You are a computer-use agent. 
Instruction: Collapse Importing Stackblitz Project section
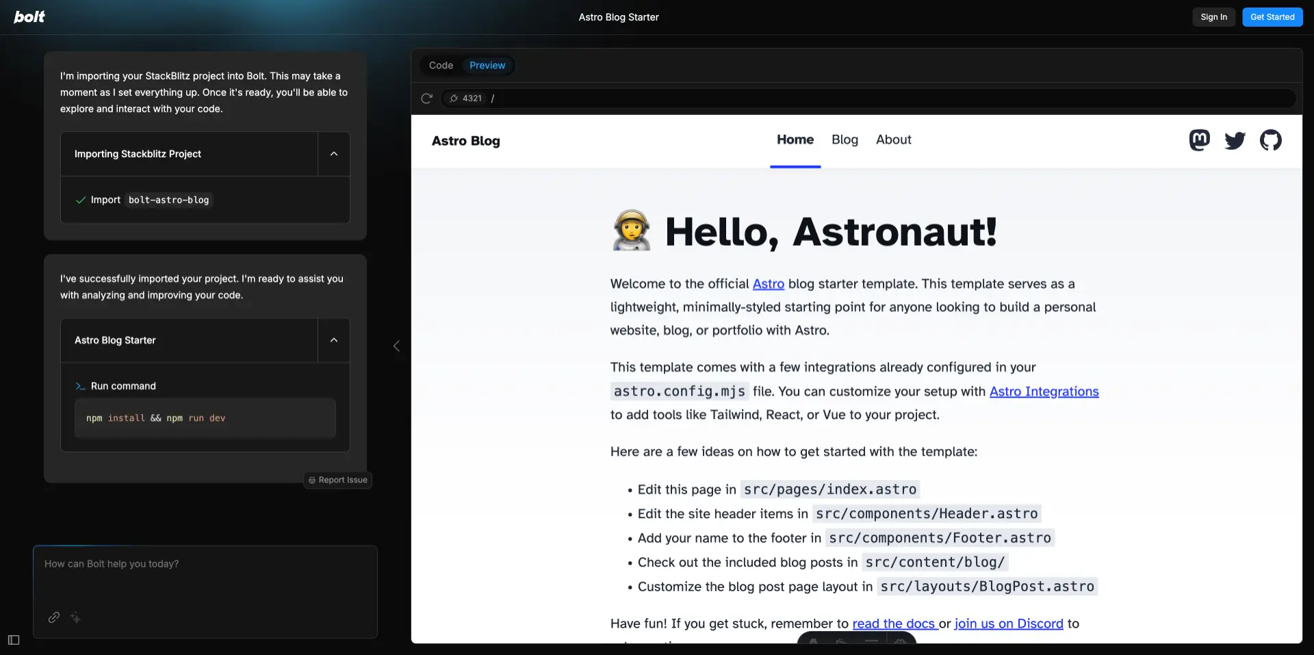(334, 154)
